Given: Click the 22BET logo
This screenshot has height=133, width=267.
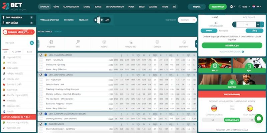Looking at the screenshot, I should point(14,6).
